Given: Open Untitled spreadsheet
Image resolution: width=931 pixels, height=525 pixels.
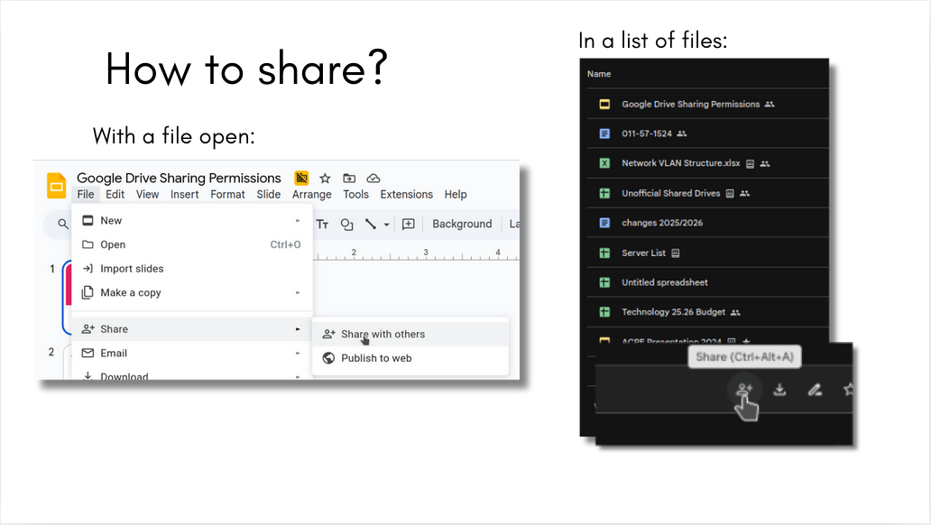Looking at the screenshot, I should 707,282.
